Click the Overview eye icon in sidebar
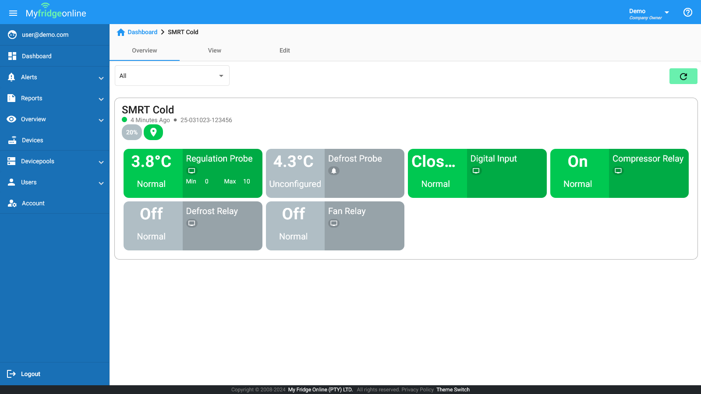The height and width of the screenshot is (394, 701). 11,119
